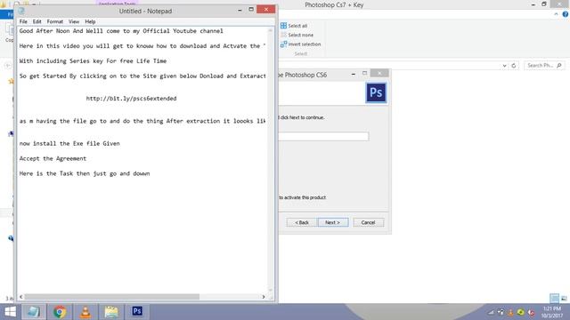Switch Explorer to large icons view icon
The height and width of the screenshot is (320, 570).
tap(564, 299)
